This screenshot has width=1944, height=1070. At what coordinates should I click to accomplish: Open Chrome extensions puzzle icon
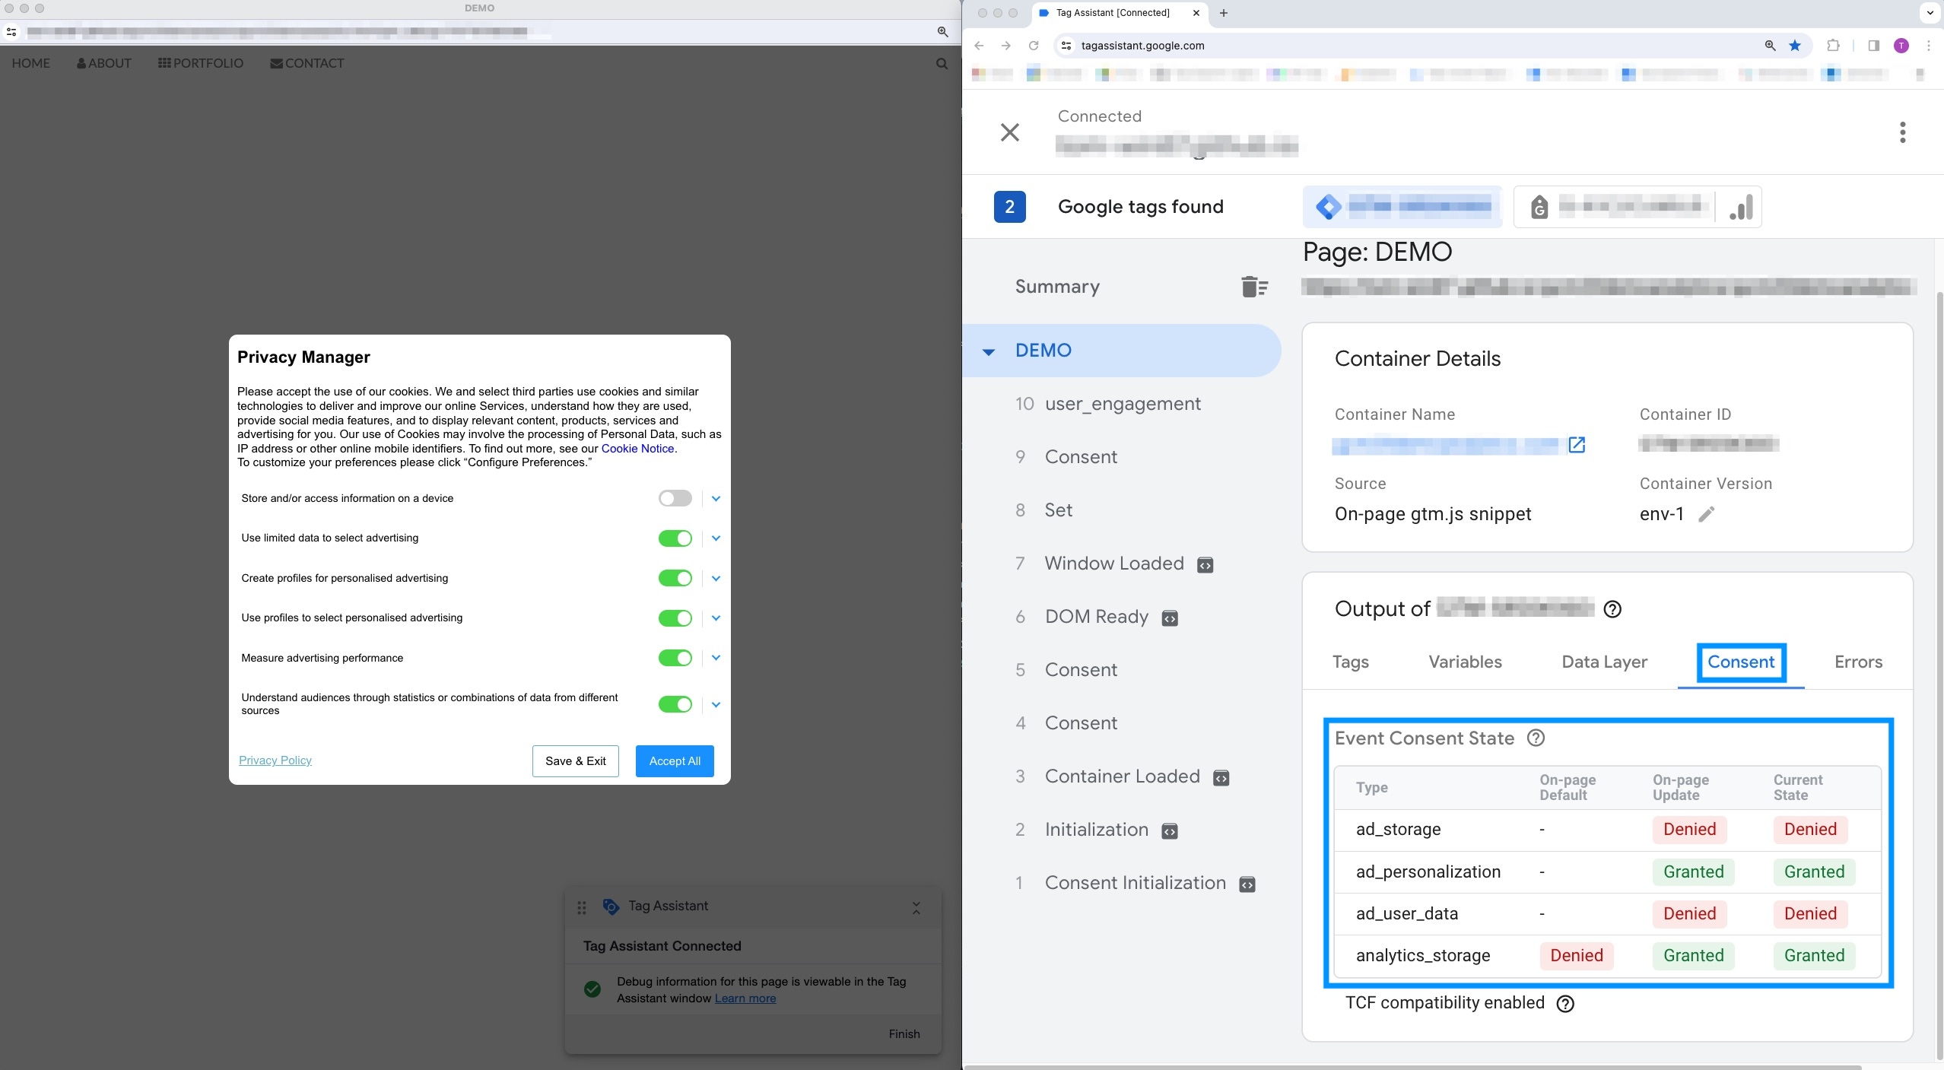1833,46
